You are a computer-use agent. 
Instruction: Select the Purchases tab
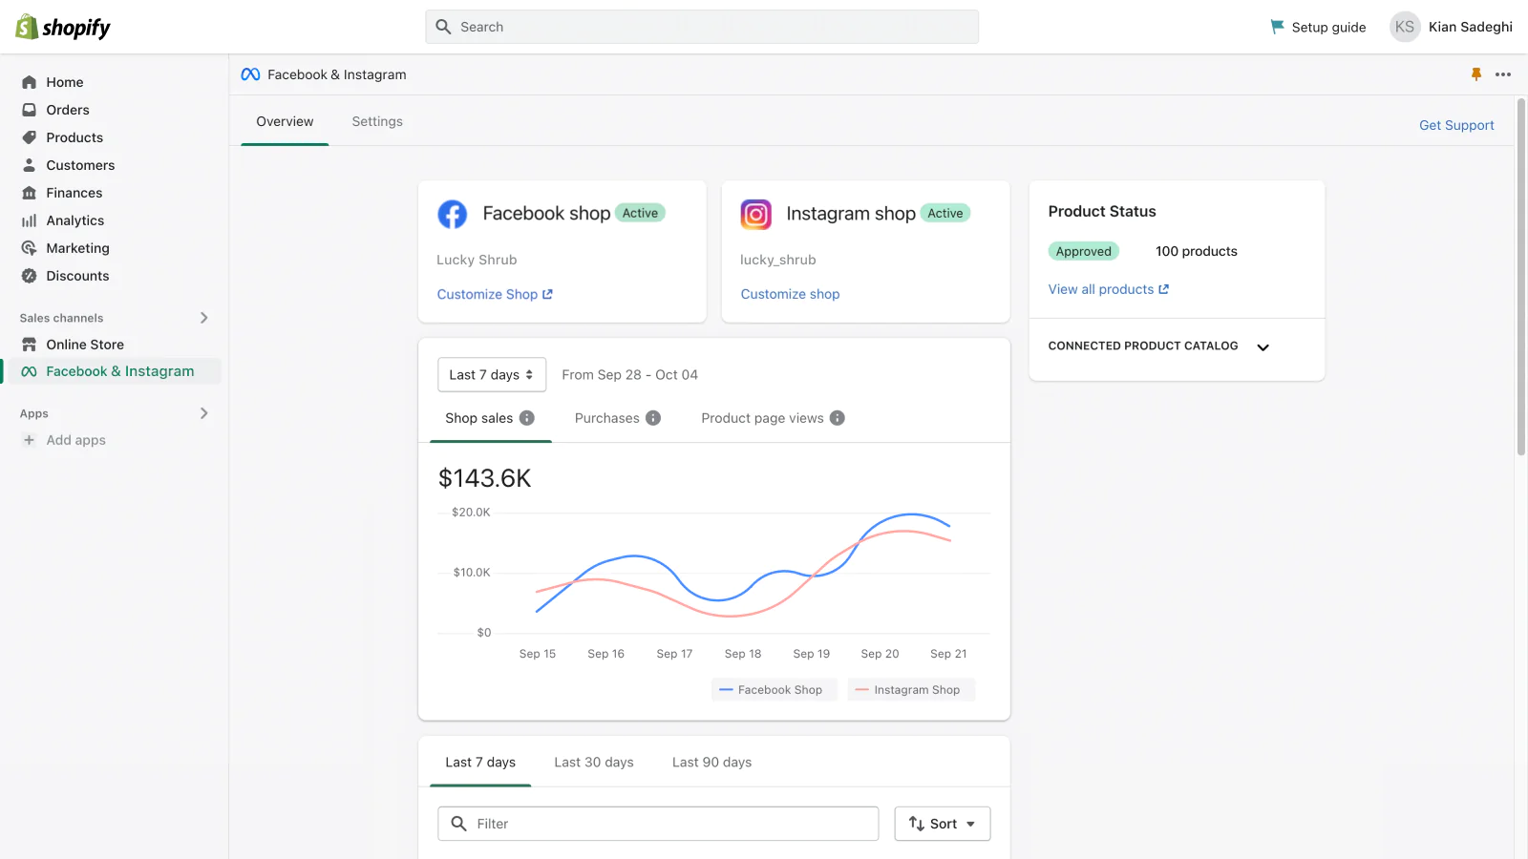click(x=618, y=418)
